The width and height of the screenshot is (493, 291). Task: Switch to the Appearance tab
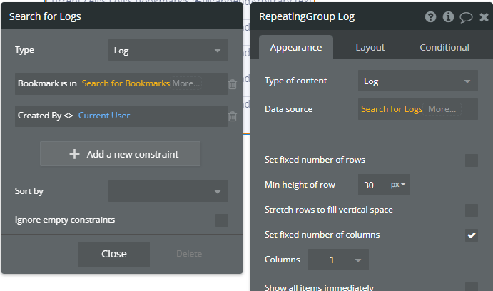coord(296,47)
